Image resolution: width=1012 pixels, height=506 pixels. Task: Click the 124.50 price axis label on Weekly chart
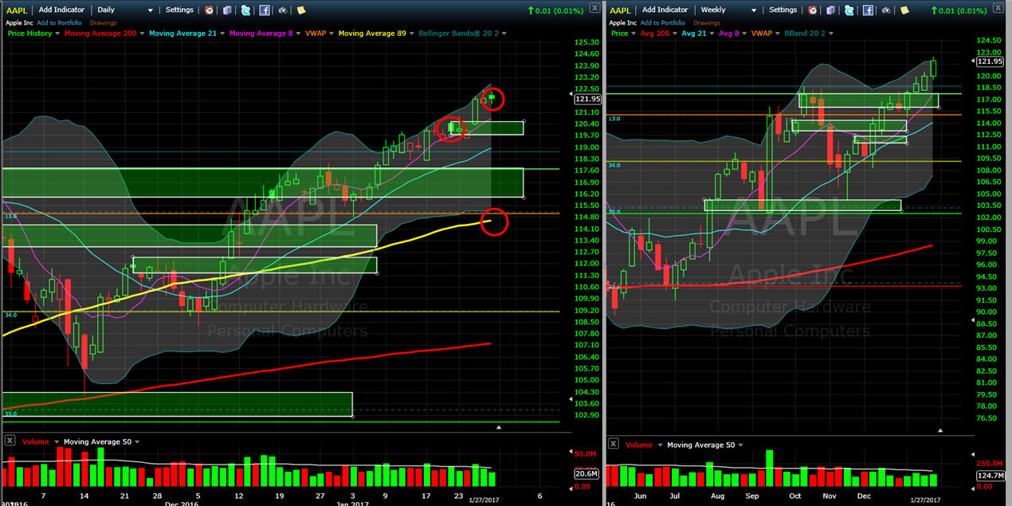[x=989, y=41]
